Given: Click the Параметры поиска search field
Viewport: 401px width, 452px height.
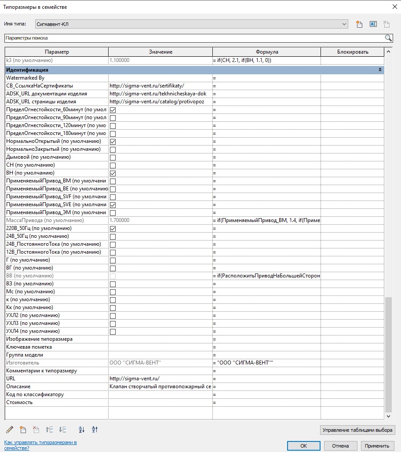Looking at the screenshot, I should coord(193,38).
